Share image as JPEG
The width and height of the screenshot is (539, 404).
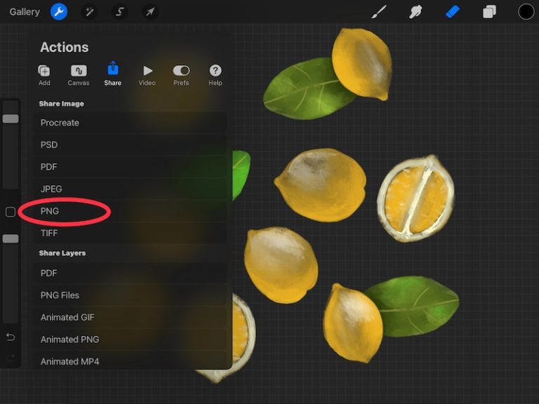point(130,189)
